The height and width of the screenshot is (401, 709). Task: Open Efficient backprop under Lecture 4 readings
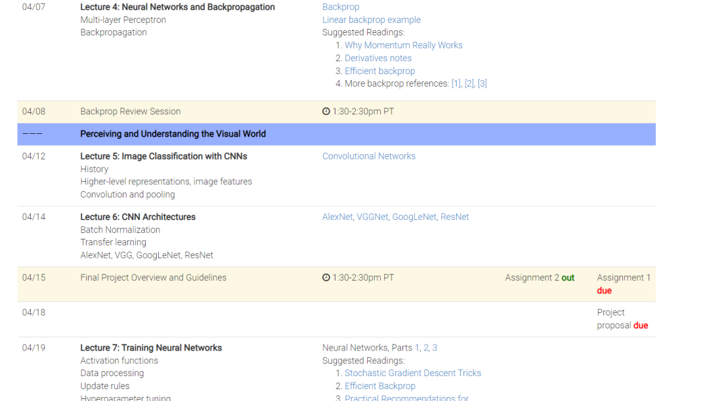click(x=380, y=71)
